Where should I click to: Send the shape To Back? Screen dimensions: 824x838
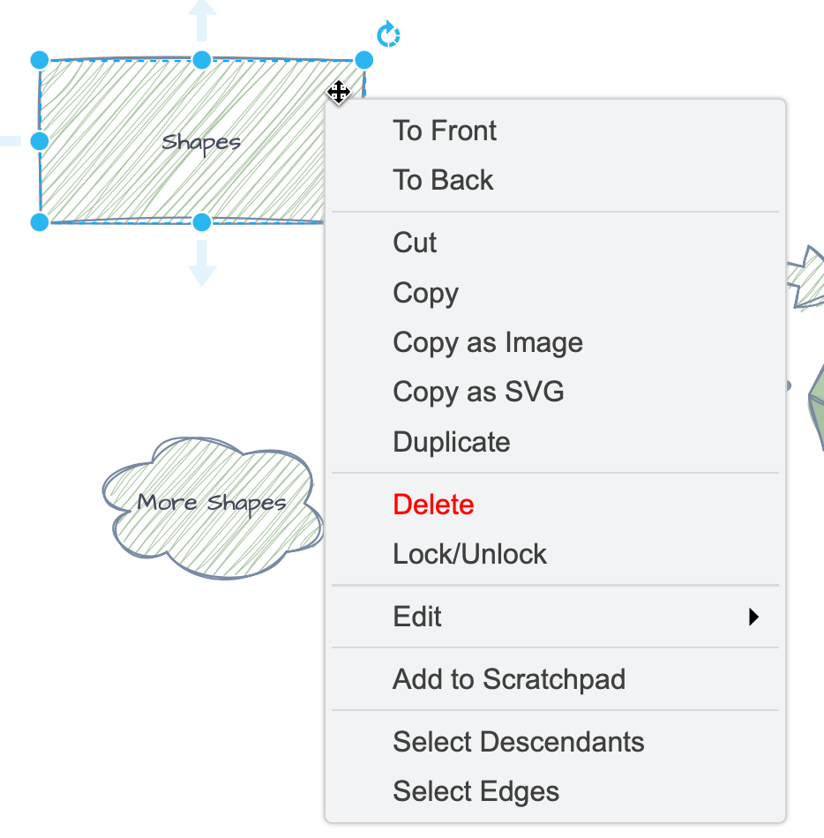point(443,180)
